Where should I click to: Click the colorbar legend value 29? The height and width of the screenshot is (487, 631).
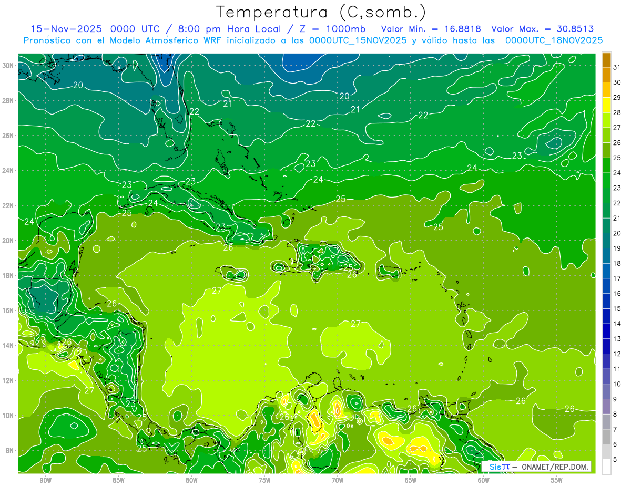pyautogui.click(x=617, y=98)
